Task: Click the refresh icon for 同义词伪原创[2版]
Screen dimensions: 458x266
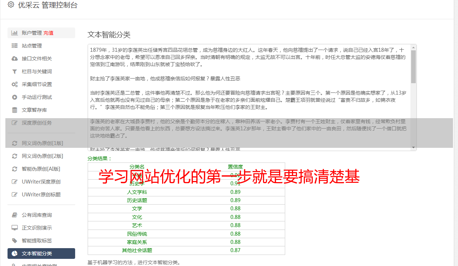Action: click(x=15, y=156)
